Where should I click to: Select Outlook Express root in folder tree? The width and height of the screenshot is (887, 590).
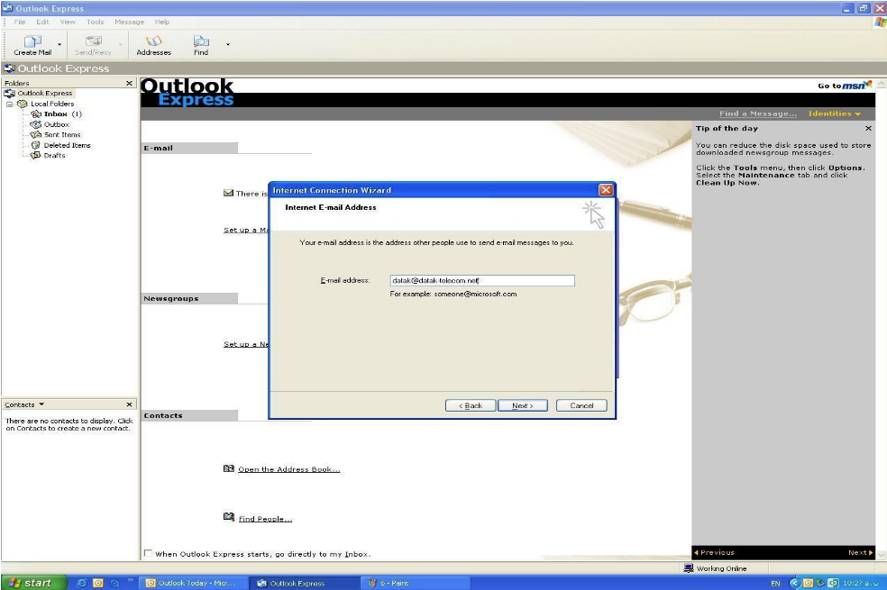45,94
